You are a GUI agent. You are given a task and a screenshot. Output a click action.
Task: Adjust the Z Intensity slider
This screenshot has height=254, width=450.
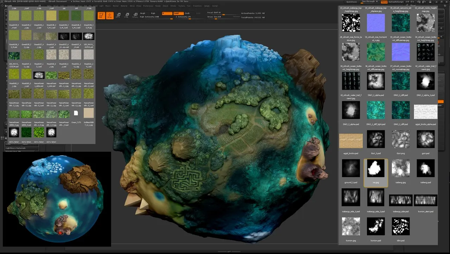coord(183,17)
